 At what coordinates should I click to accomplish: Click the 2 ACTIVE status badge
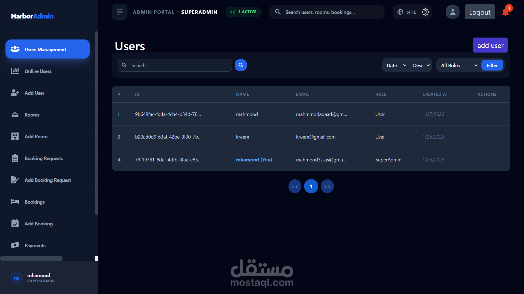pyautogui.click(x=243, y=12)
